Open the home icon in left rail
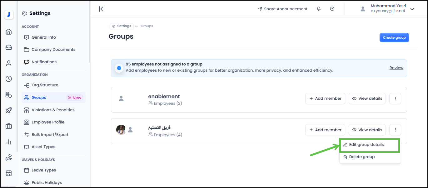Image resolution: width=428 pixels, height=188 pixels. coord(9,31)
